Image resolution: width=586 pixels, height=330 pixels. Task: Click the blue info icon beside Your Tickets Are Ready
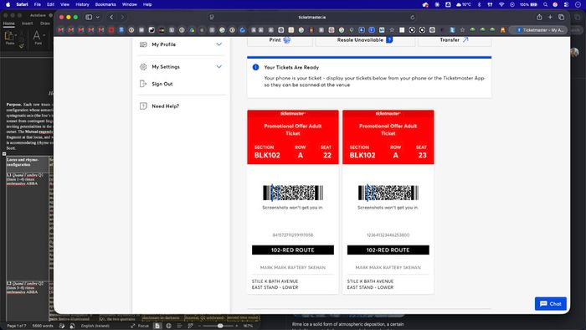255,67
